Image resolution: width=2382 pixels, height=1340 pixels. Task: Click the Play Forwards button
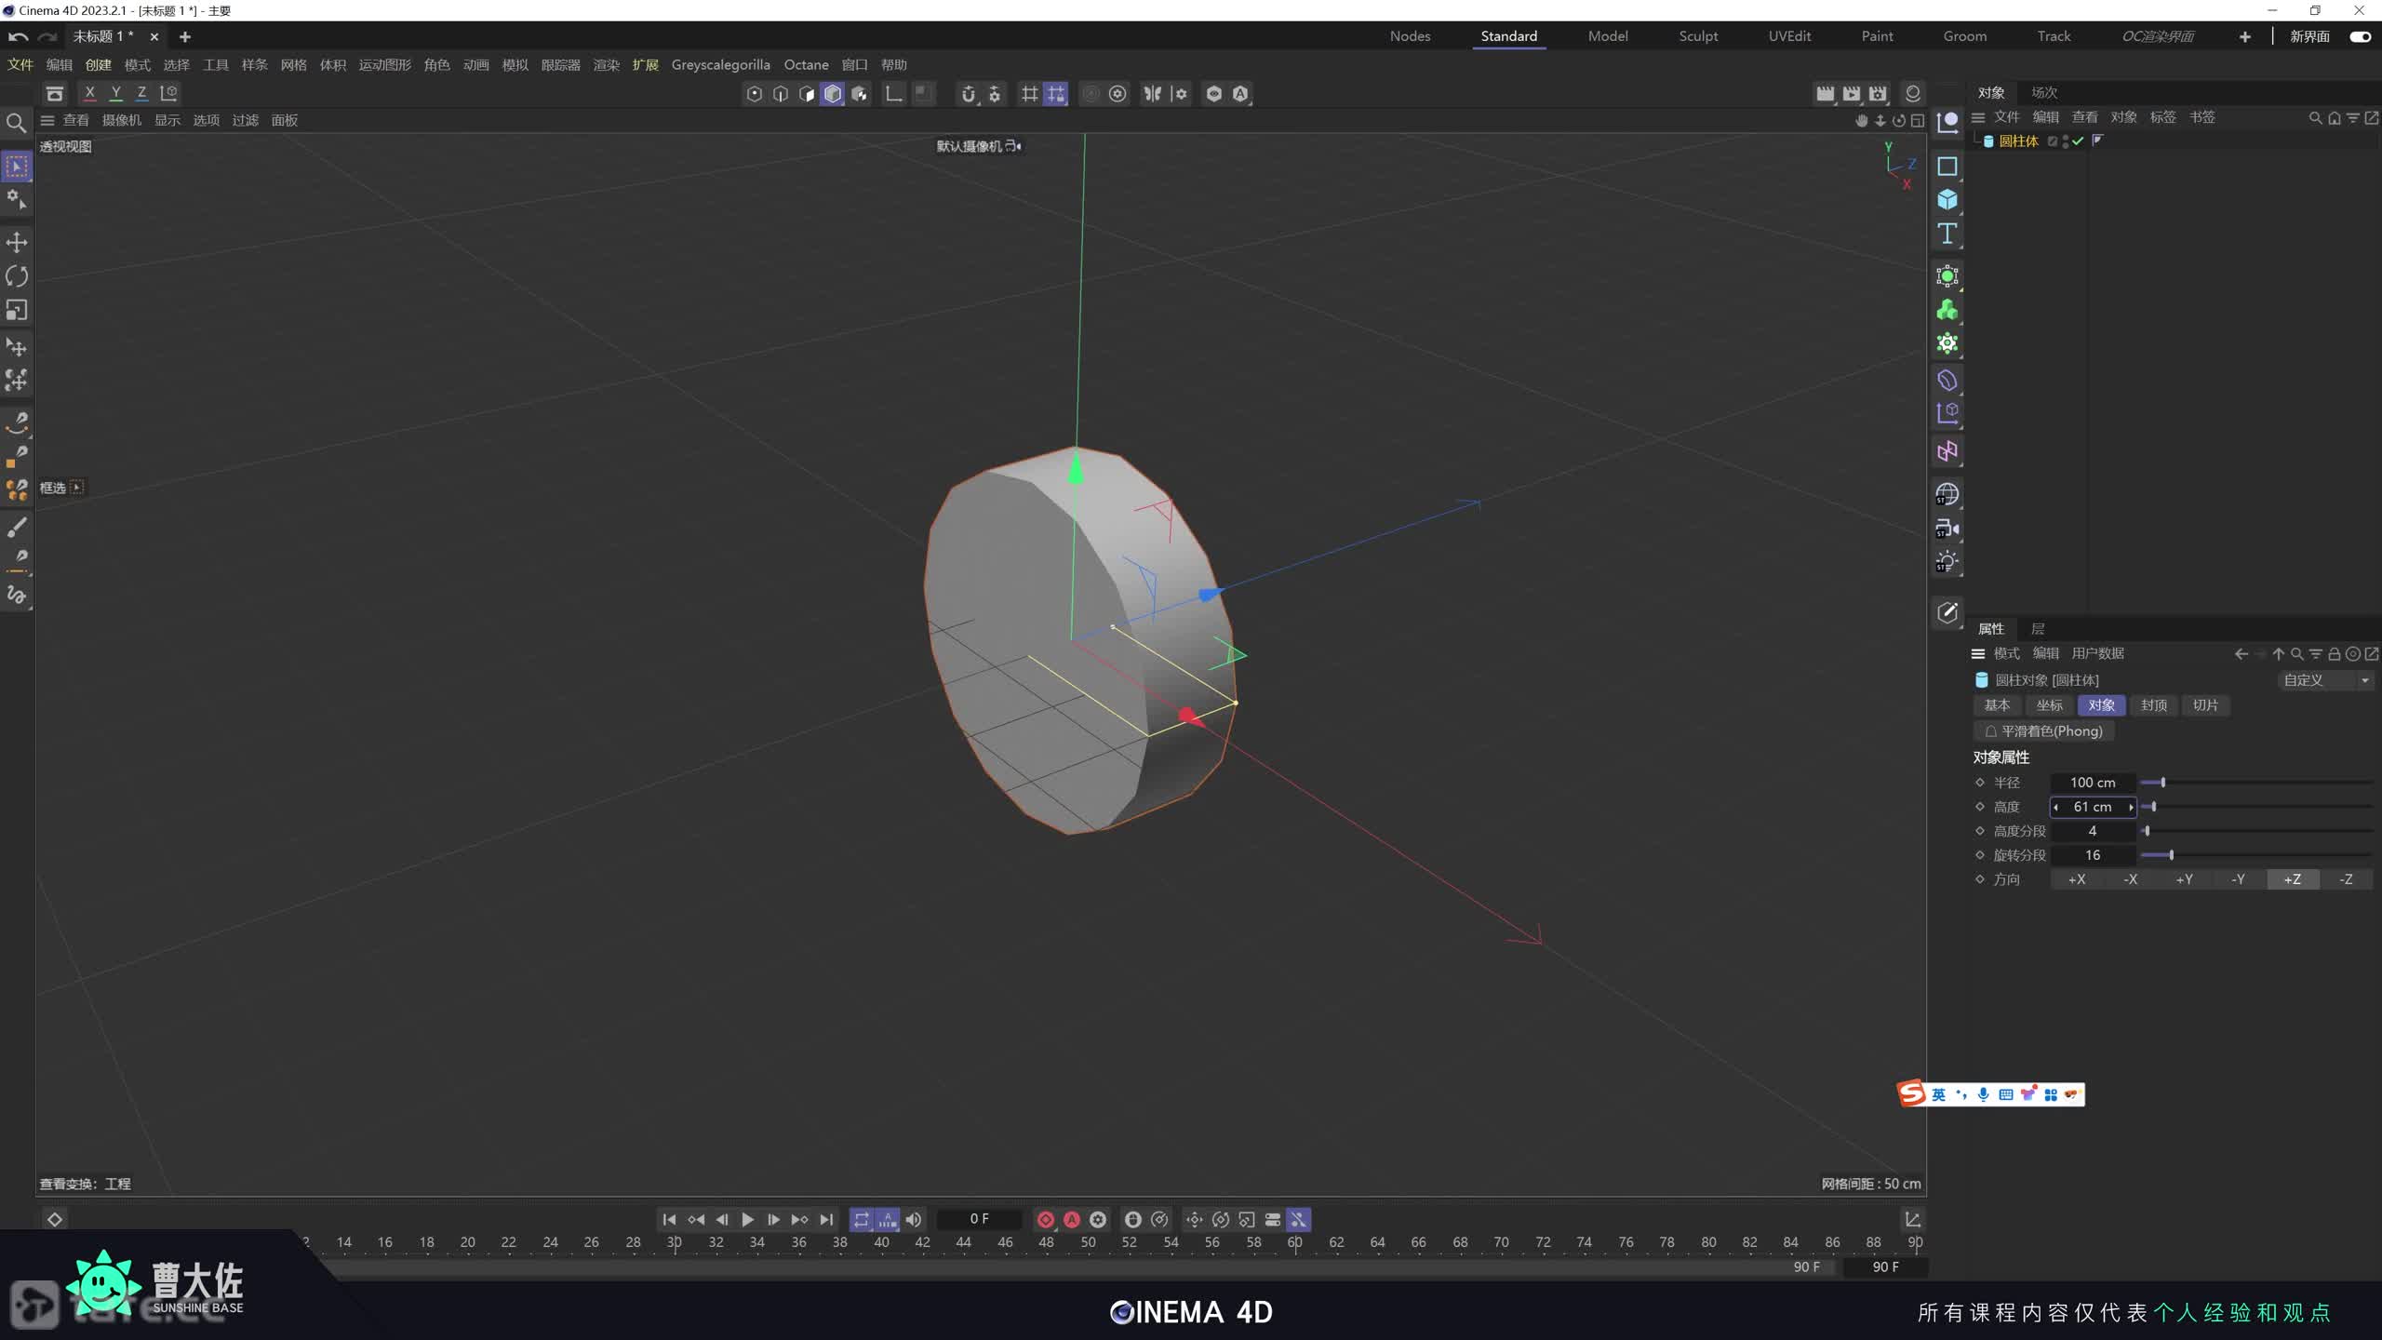click(x=747, y=1219)
